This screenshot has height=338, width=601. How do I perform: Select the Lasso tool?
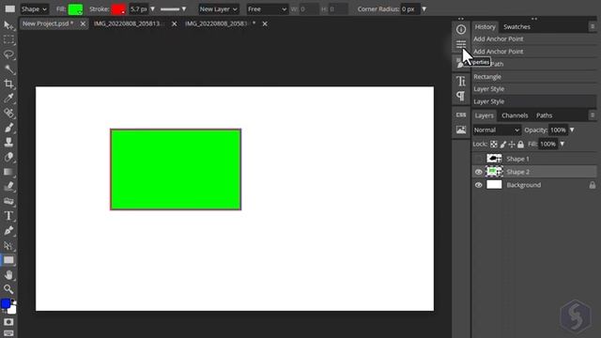[8, 54]
